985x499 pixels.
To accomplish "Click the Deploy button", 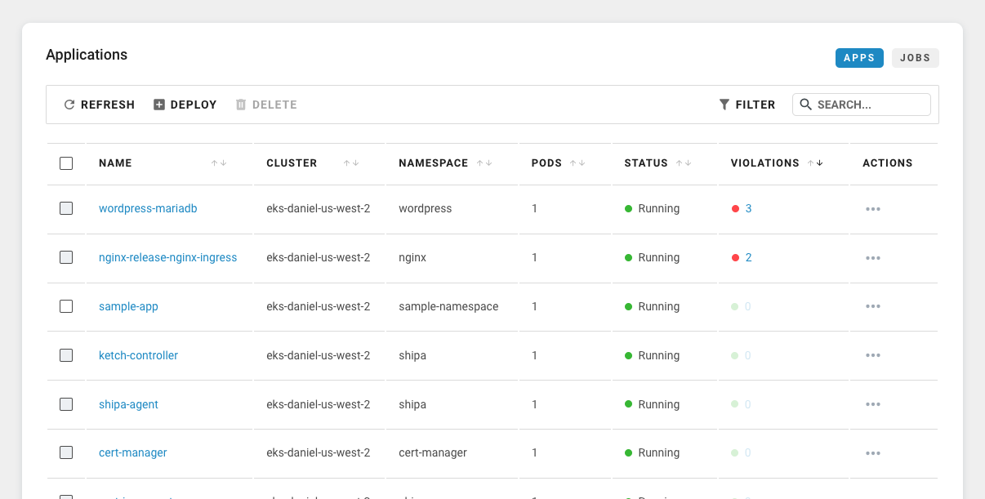I will pos(185,105).
